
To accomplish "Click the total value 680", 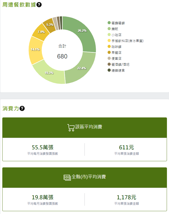I will point(62,56).
